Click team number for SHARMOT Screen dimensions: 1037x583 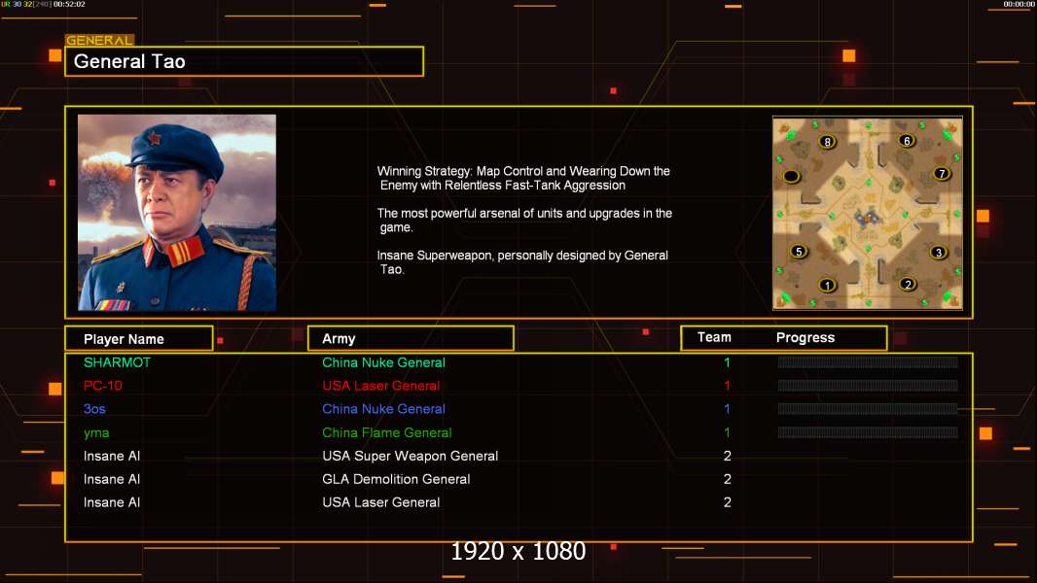pos(727,362)
